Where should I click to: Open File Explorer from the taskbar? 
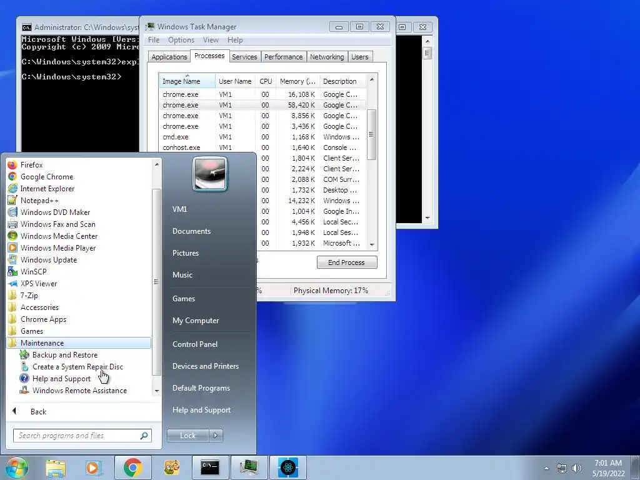click(x=56, y=467)
